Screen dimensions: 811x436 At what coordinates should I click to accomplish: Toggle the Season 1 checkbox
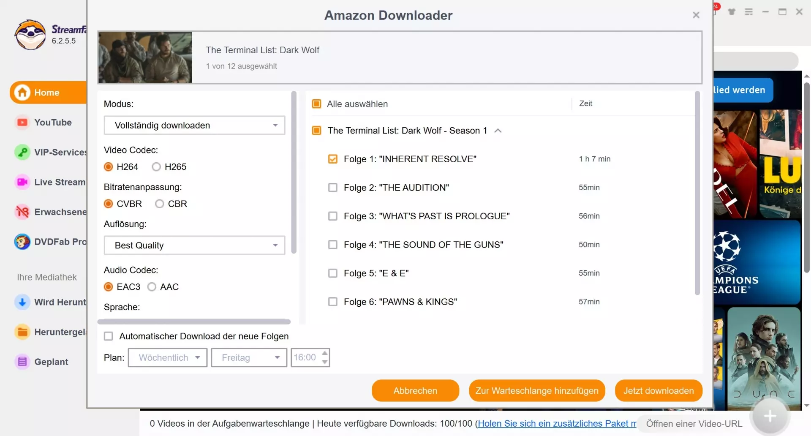316,131
